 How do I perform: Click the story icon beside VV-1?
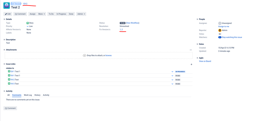[9, 75]
